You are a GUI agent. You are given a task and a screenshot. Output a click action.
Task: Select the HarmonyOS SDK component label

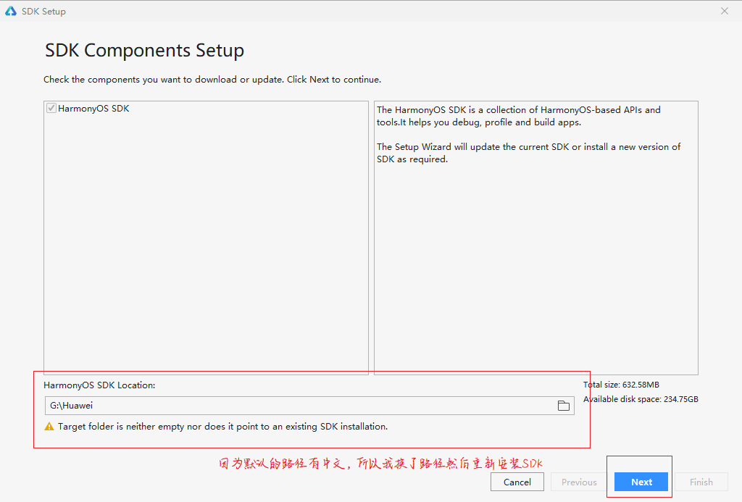93,109
